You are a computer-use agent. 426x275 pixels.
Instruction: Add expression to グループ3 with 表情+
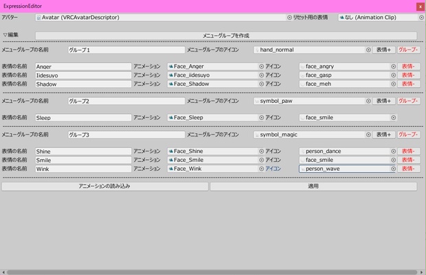[383, 134]
